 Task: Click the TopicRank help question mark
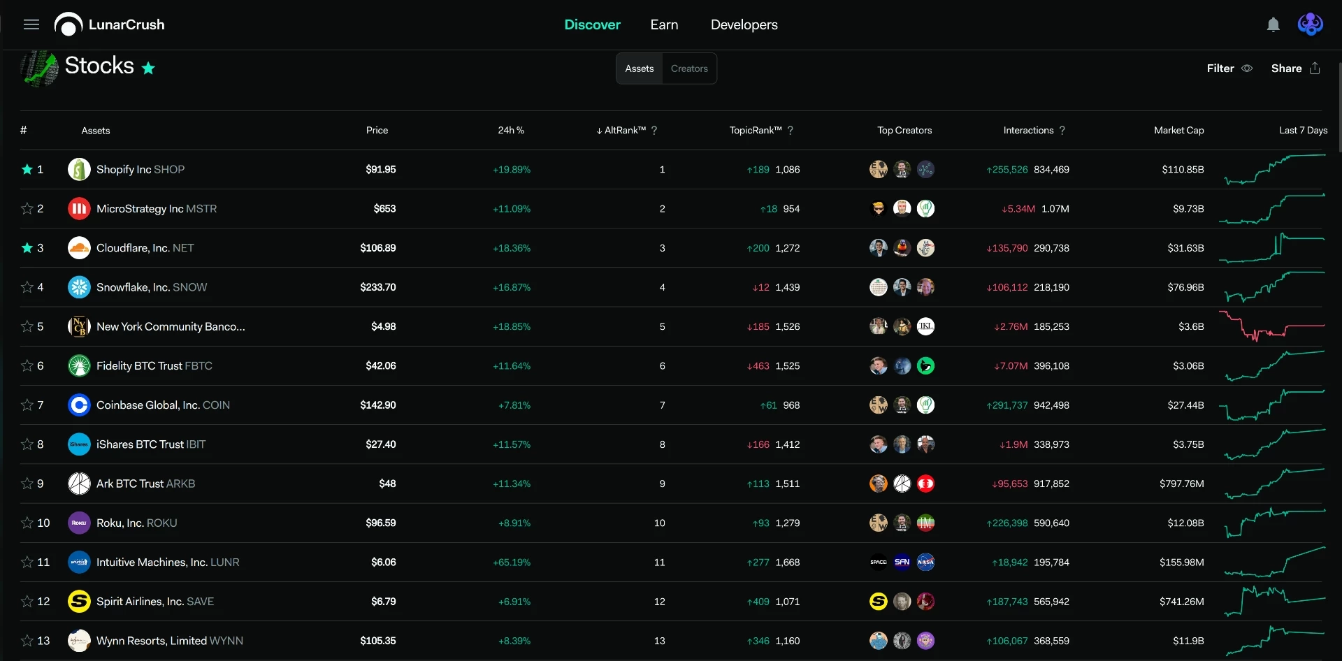click(x=790, y=131)
